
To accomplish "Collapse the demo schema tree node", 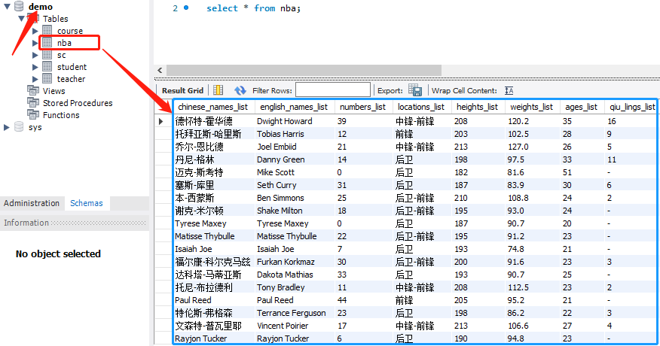I will tap(7, 7).
